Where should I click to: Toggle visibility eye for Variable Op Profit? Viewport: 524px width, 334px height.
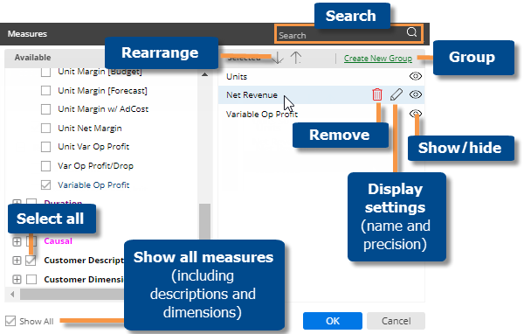(416, 114)
